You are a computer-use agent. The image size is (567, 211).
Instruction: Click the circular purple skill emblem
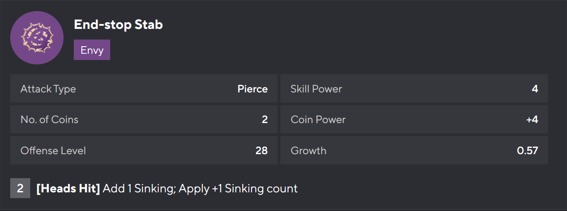click(36, 38)
